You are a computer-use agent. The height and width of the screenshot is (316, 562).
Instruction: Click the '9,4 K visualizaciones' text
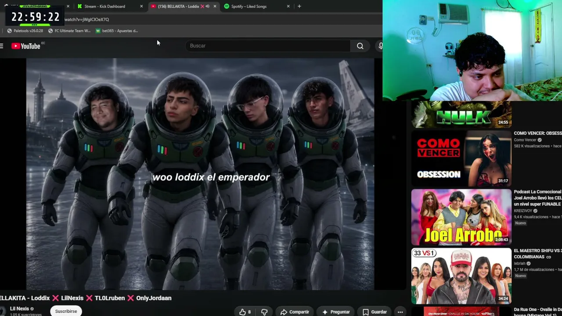(531, 217)
